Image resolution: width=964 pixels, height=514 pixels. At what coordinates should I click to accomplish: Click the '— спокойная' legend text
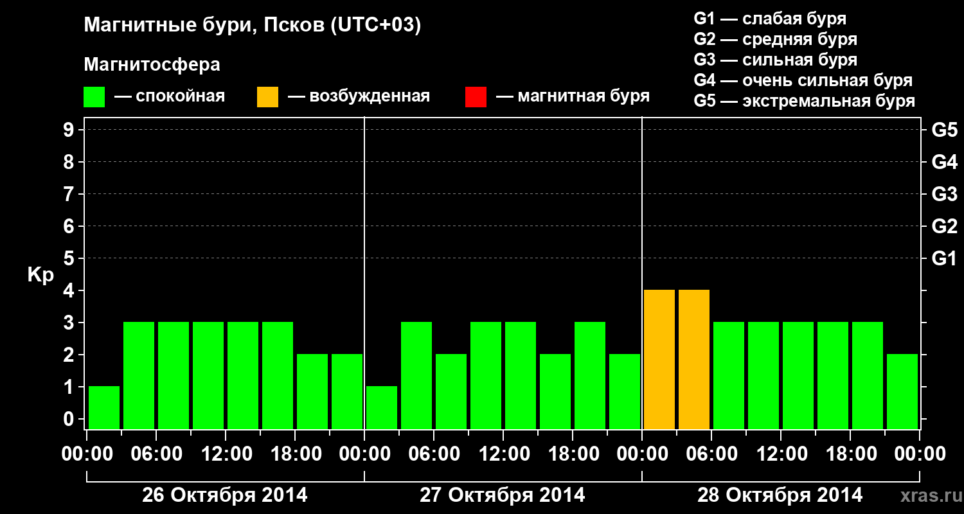[170, 96]
